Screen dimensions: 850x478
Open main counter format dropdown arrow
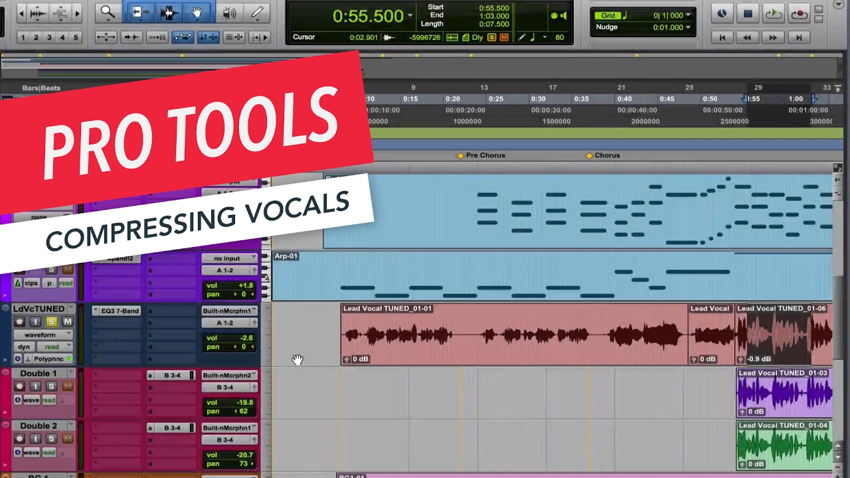[x=410, y=15]
